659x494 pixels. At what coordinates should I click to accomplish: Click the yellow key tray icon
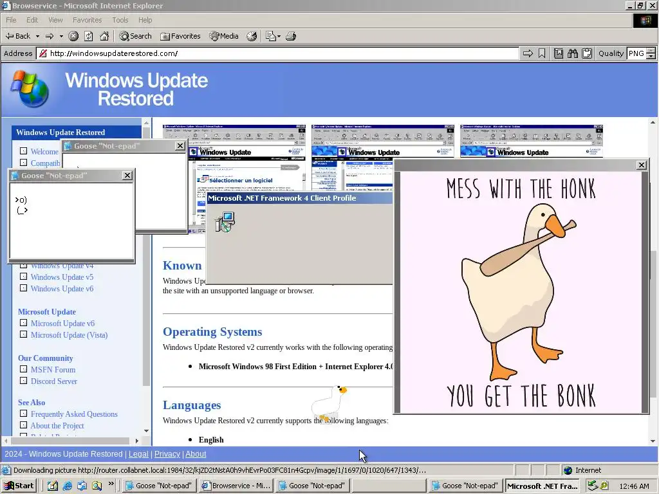coord(604,486)
